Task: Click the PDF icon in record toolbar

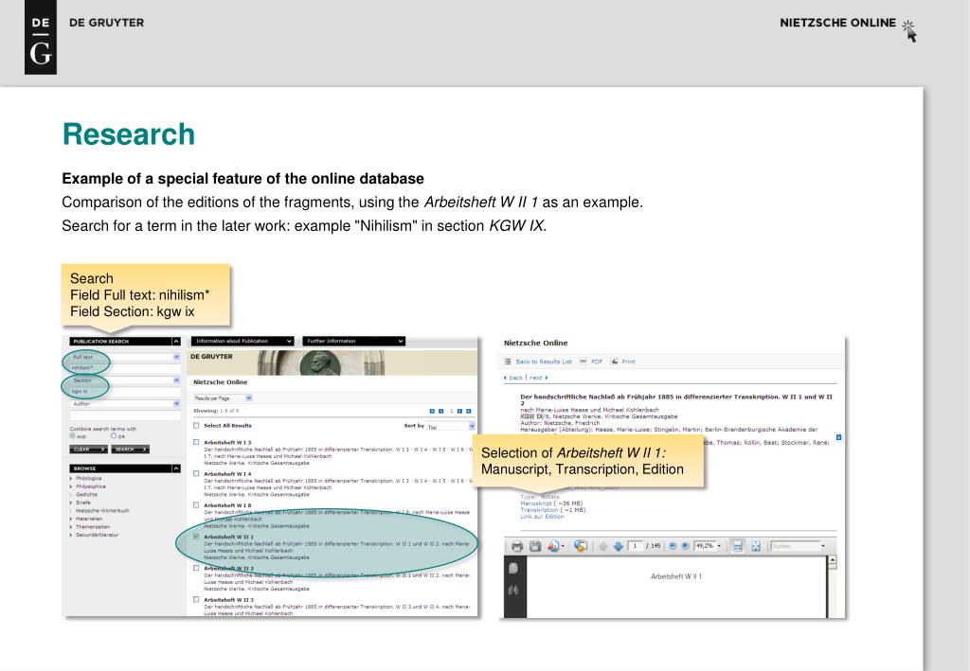Action: (x=583, y=362)
